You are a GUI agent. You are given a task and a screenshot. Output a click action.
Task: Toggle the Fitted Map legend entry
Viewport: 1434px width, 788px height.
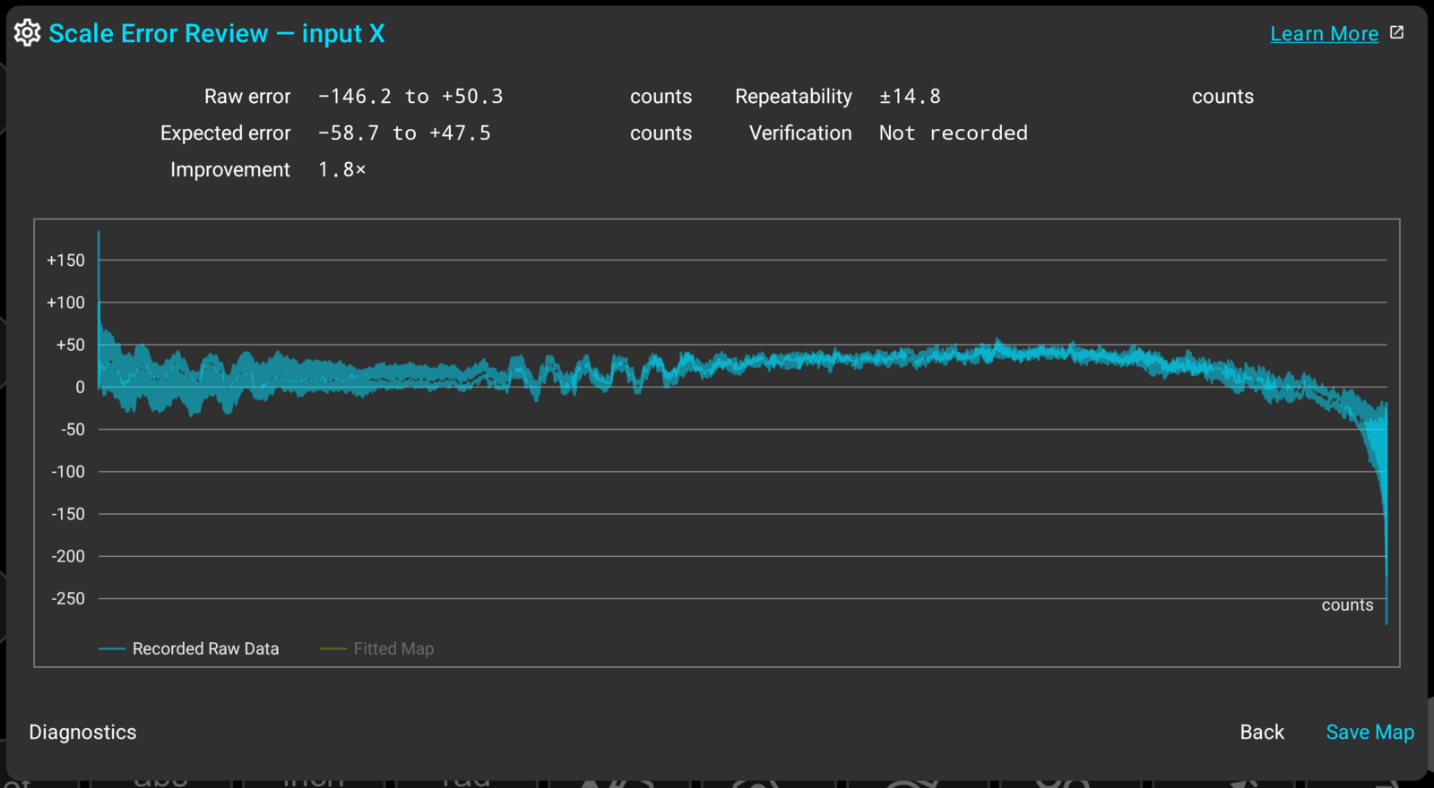[x=377, y=648]
